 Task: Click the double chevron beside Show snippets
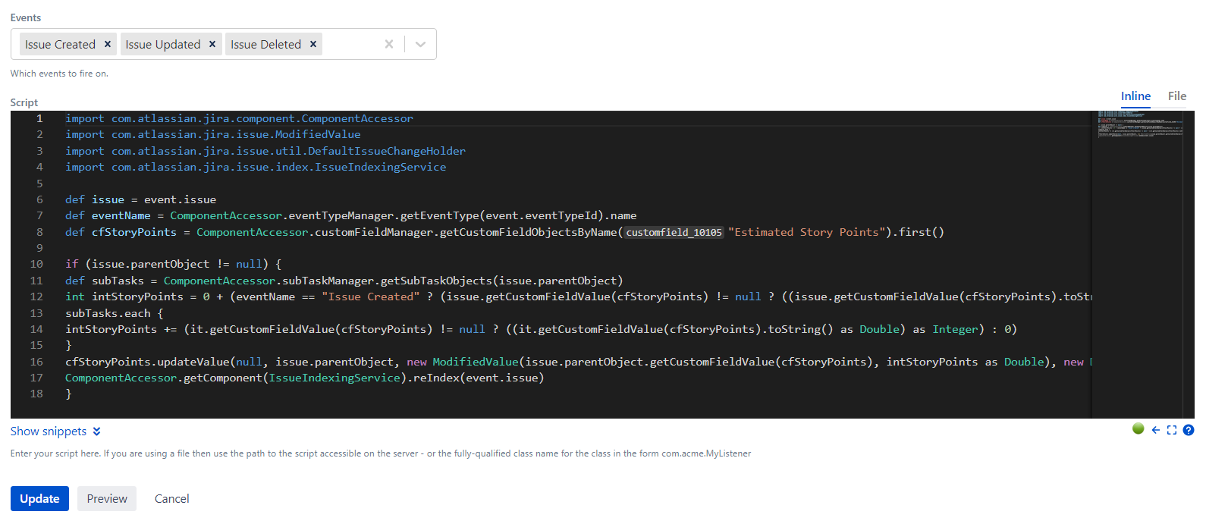[x=96, y=431]
